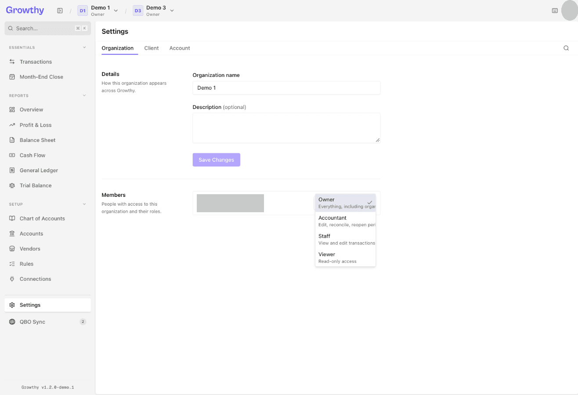Click the QBO Sync count badge
578x395 pixels.
(83, 322)
